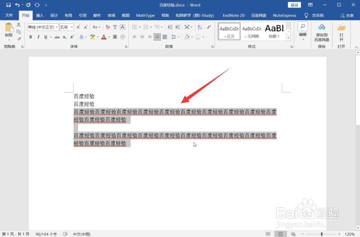Expand the line spacing dropdown
The image size is (360, 237).
coord(179,37)
